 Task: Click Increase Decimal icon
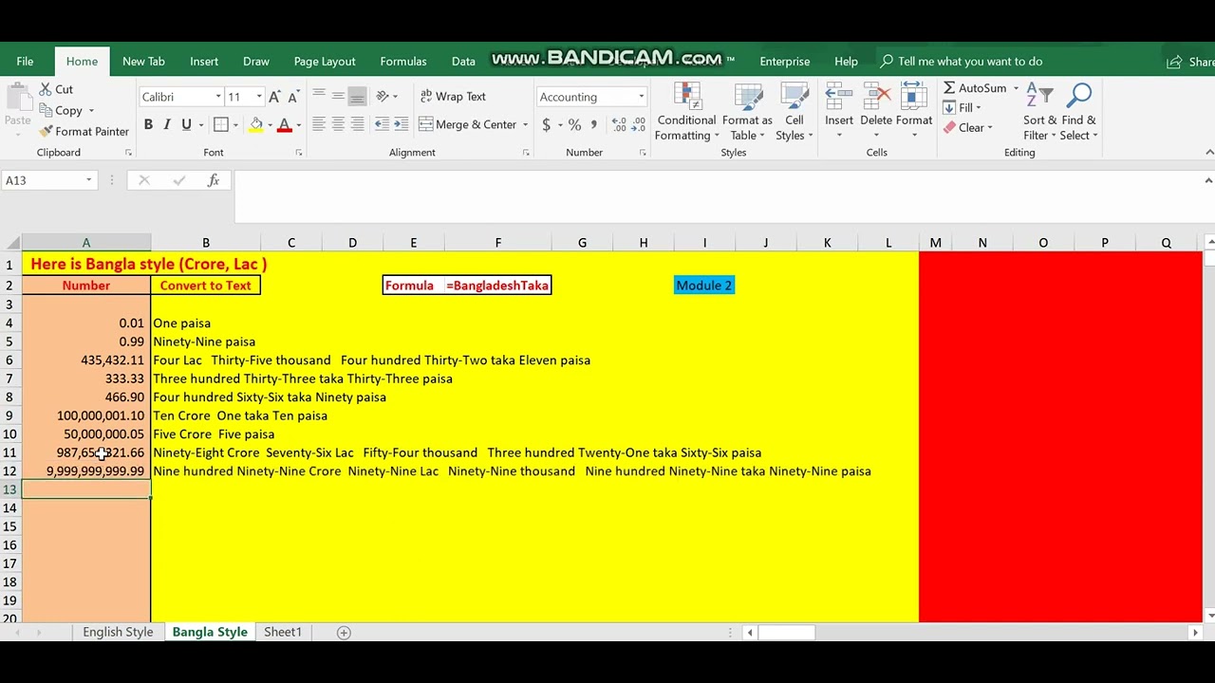618,125
